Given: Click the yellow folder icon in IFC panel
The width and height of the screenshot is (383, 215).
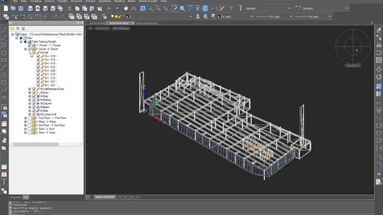Looking at the screenshot, I should (x=12, y=29).
